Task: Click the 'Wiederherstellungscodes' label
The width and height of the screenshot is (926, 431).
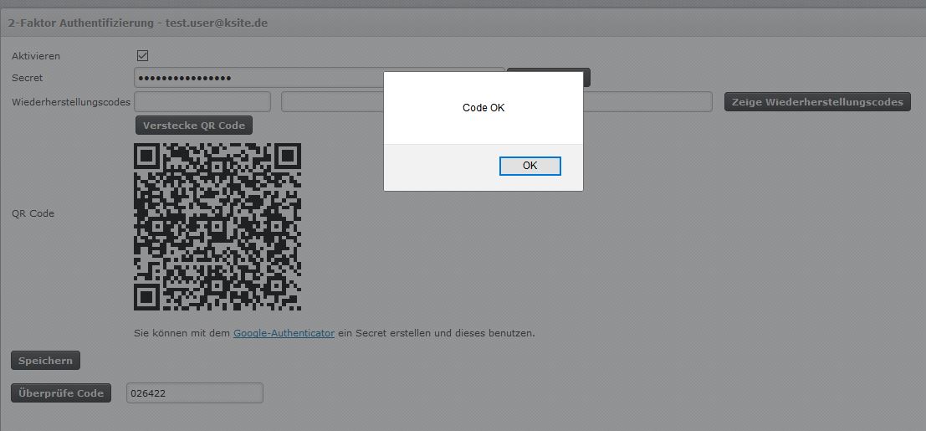Action: click(x=71, y=102)
